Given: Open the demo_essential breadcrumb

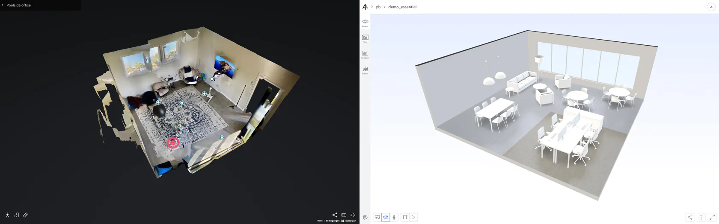Looking at the screenshot, I should [x=402, y=7].
